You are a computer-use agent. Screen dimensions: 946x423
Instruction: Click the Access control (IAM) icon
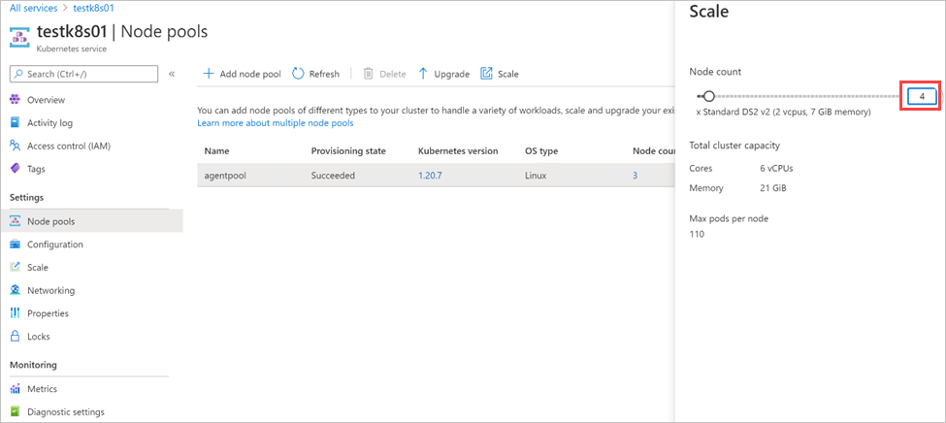pyautogui.click(x=15, y=146)
